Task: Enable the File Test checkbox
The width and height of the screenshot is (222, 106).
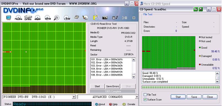Action: [x=145, y=94]
